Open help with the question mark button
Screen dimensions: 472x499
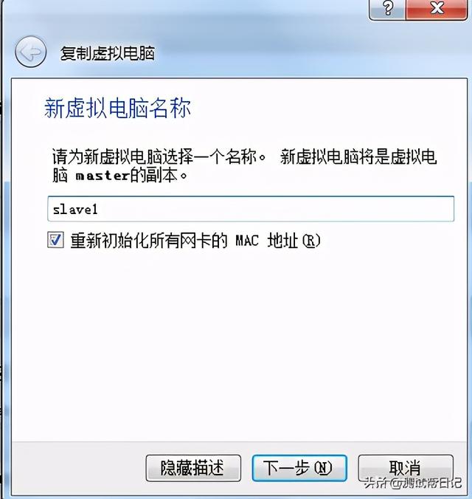point(387,9)
